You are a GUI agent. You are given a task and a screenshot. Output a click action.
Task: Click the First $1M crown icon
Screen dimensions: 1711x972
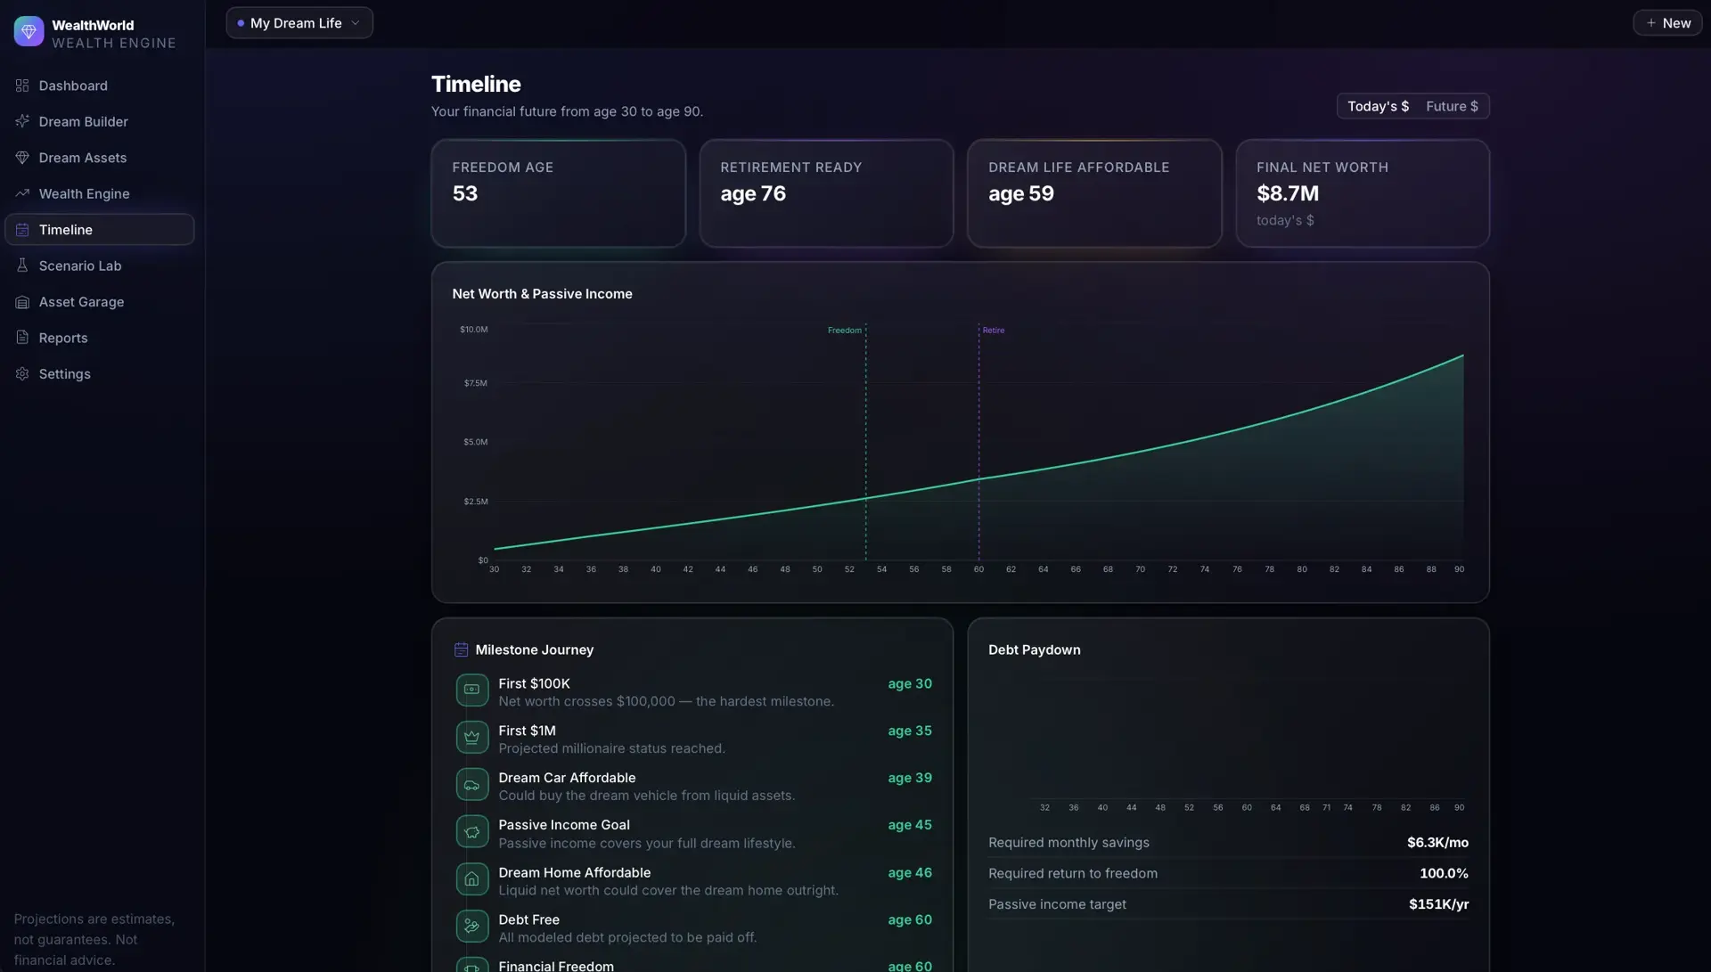coord(472,737)
